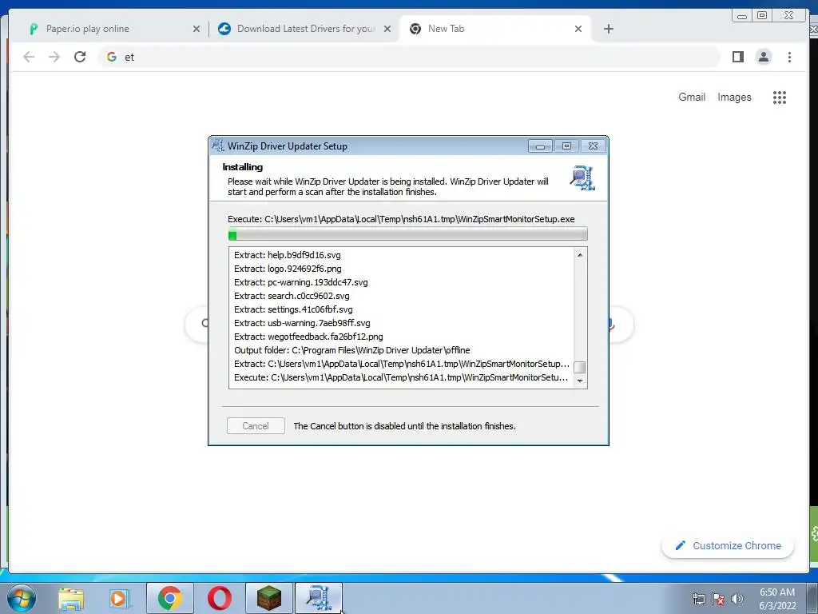Select the 'Output folder' offline log line

click(352, 350)
